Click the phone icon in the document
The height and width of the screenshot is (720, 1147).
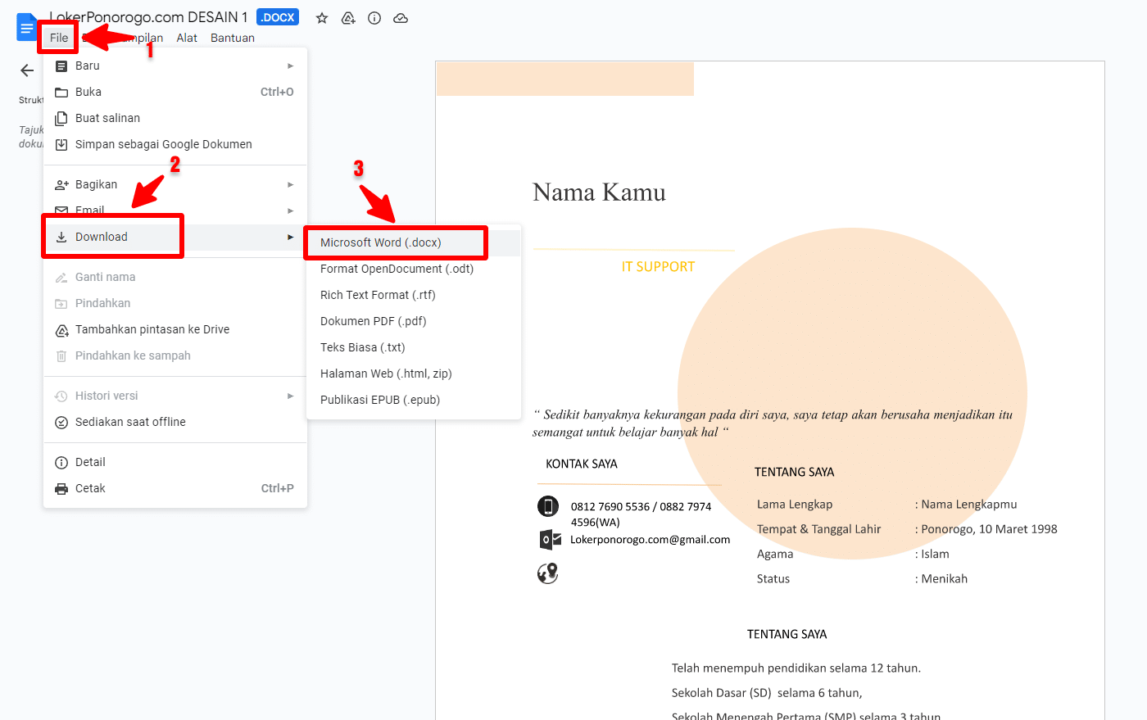pos(548,506)
